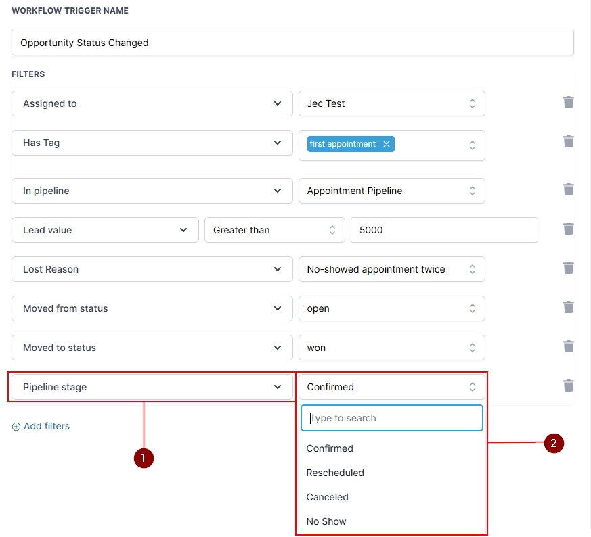Screen dimensions: 591x537
Task: Trash the Lost Reason filter
Action: pos(568,268)
